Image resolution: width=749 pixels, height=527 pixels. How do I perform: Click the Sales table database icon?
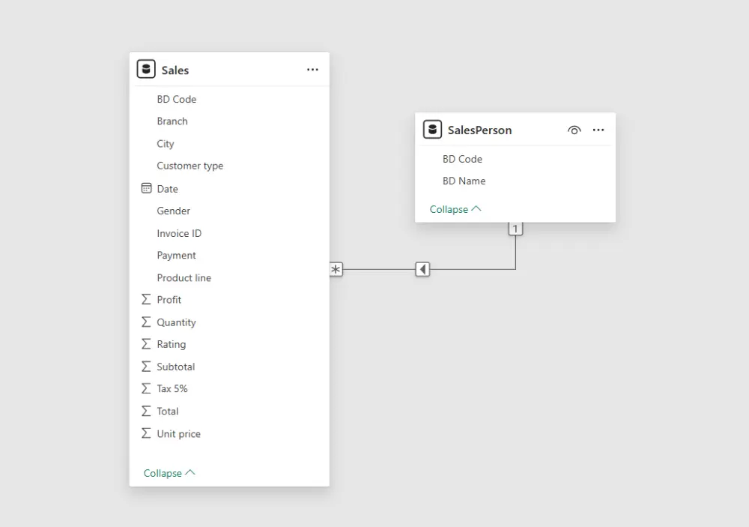(146, 68)
